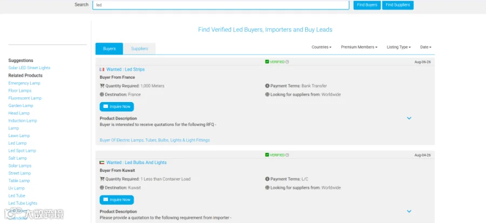
Task: Open Led Spot Lamp related product
Action: (22, 151)
